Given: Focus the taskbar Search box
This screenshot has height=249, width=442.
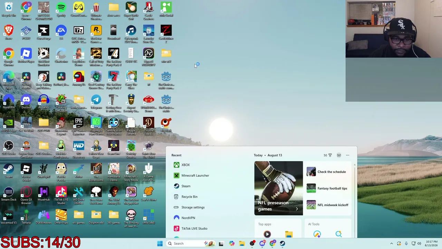Looking at the screenshot, I should coord(190,243).
